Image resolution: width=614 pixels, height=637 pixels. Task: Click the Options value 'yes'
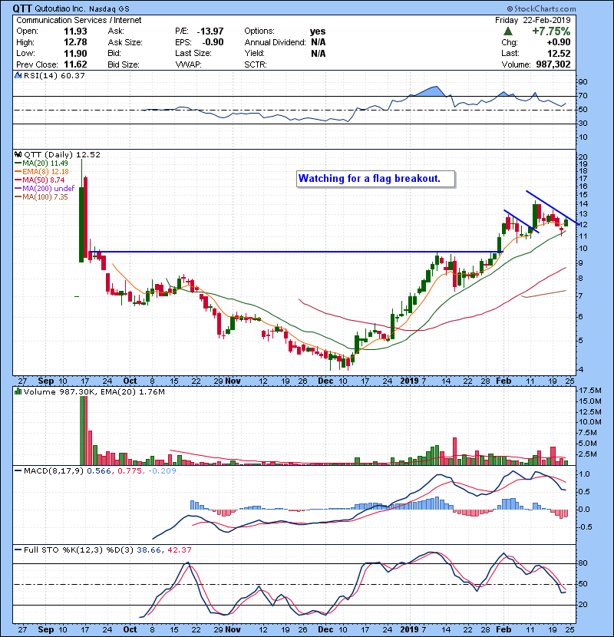click(318, 31)
